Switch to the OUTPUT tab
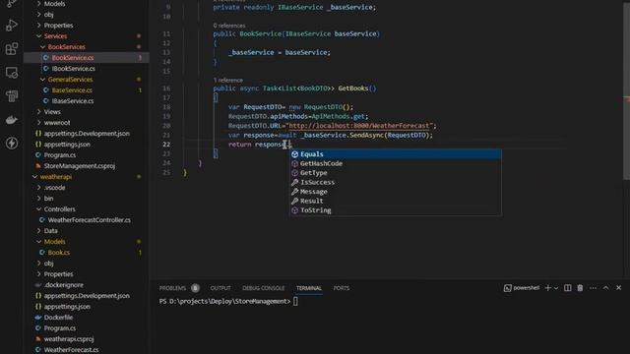 pos(220,288)
